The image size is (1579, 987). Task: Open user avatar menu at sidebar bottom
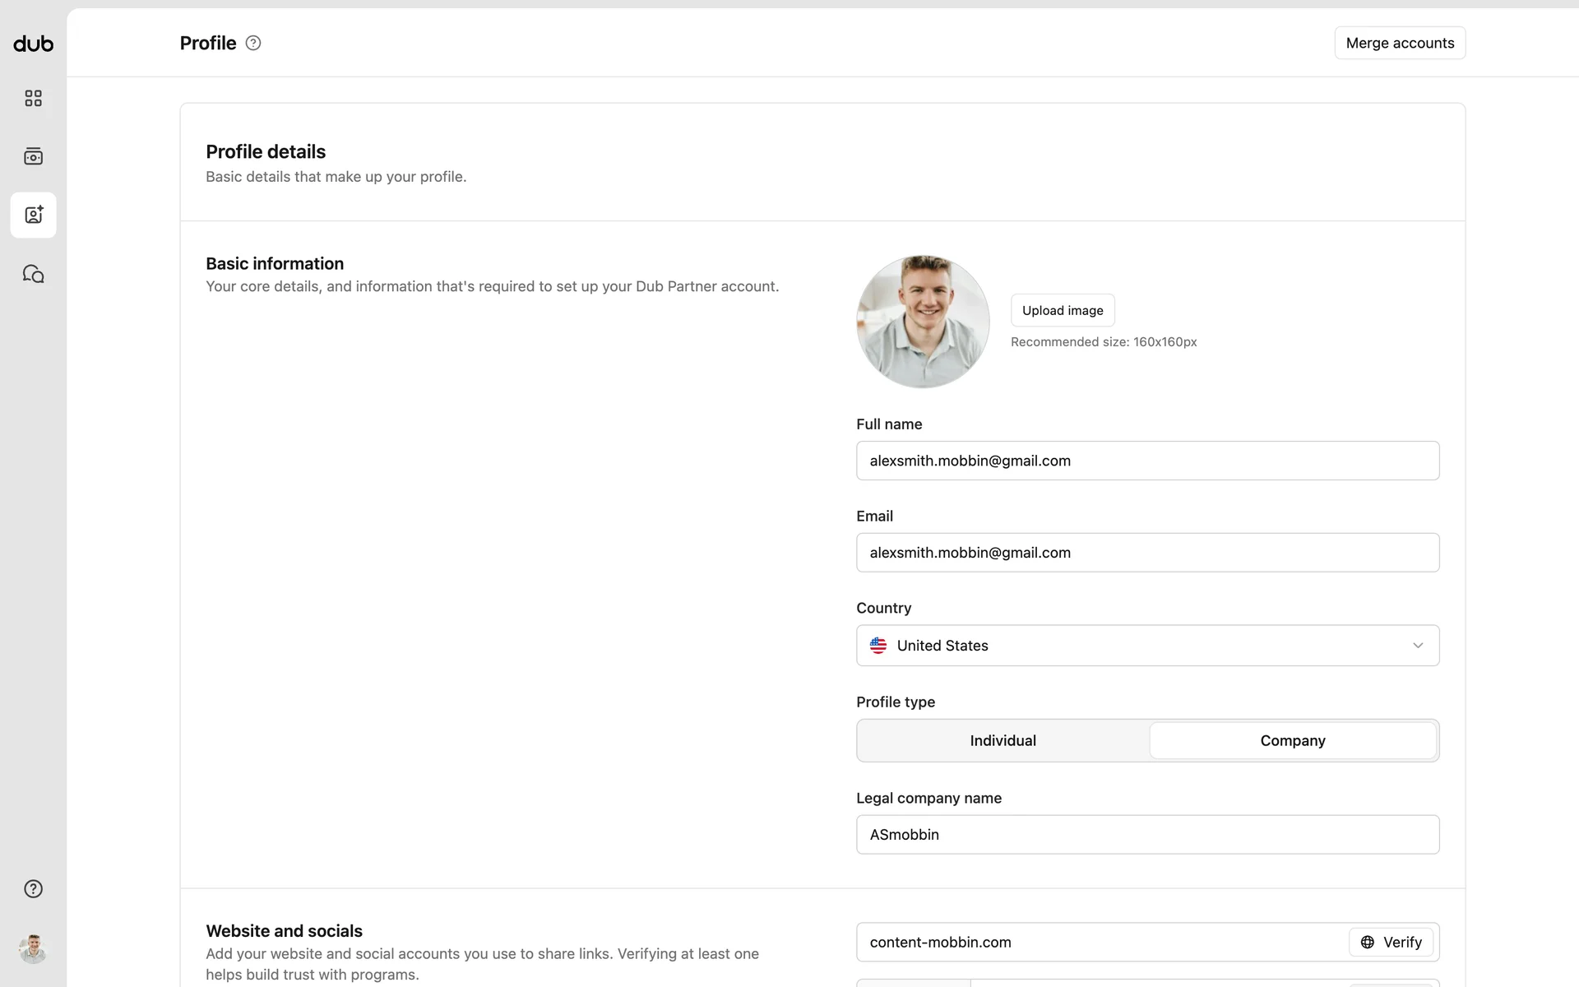33,949
